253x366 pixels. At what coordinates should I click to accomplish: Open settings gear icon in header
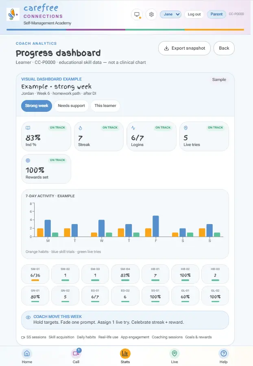pos(151,15)
